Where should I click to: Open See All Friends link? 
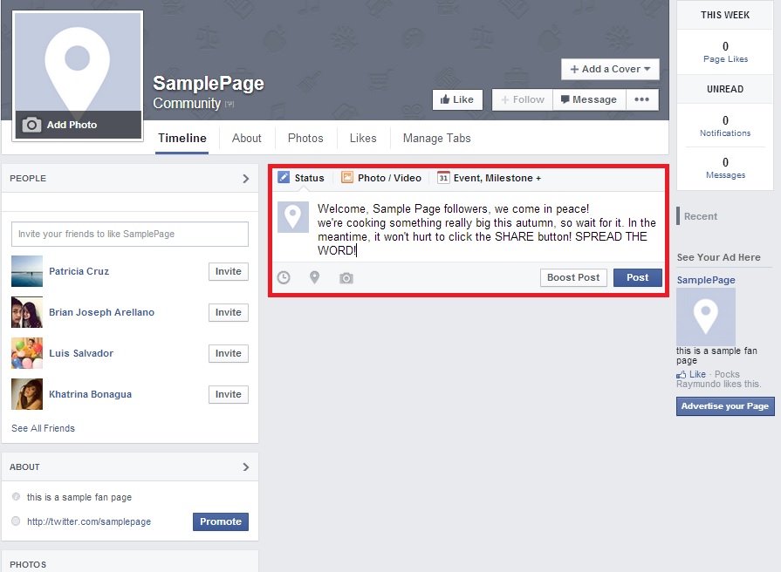[x=44, y=428]
